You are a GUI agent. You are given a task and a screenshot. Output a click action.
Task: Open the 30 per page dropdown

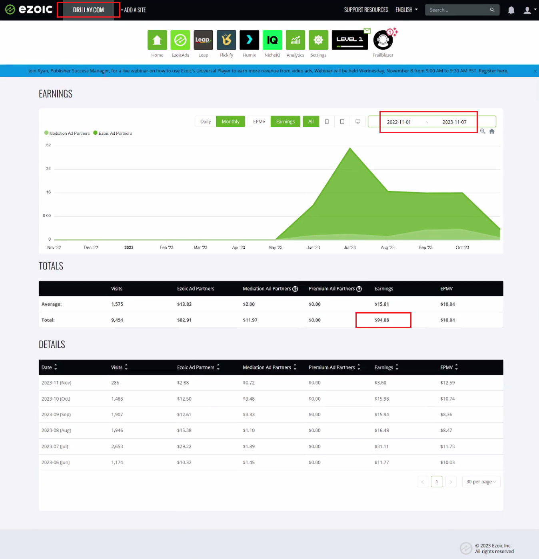[x=481, y=482]
